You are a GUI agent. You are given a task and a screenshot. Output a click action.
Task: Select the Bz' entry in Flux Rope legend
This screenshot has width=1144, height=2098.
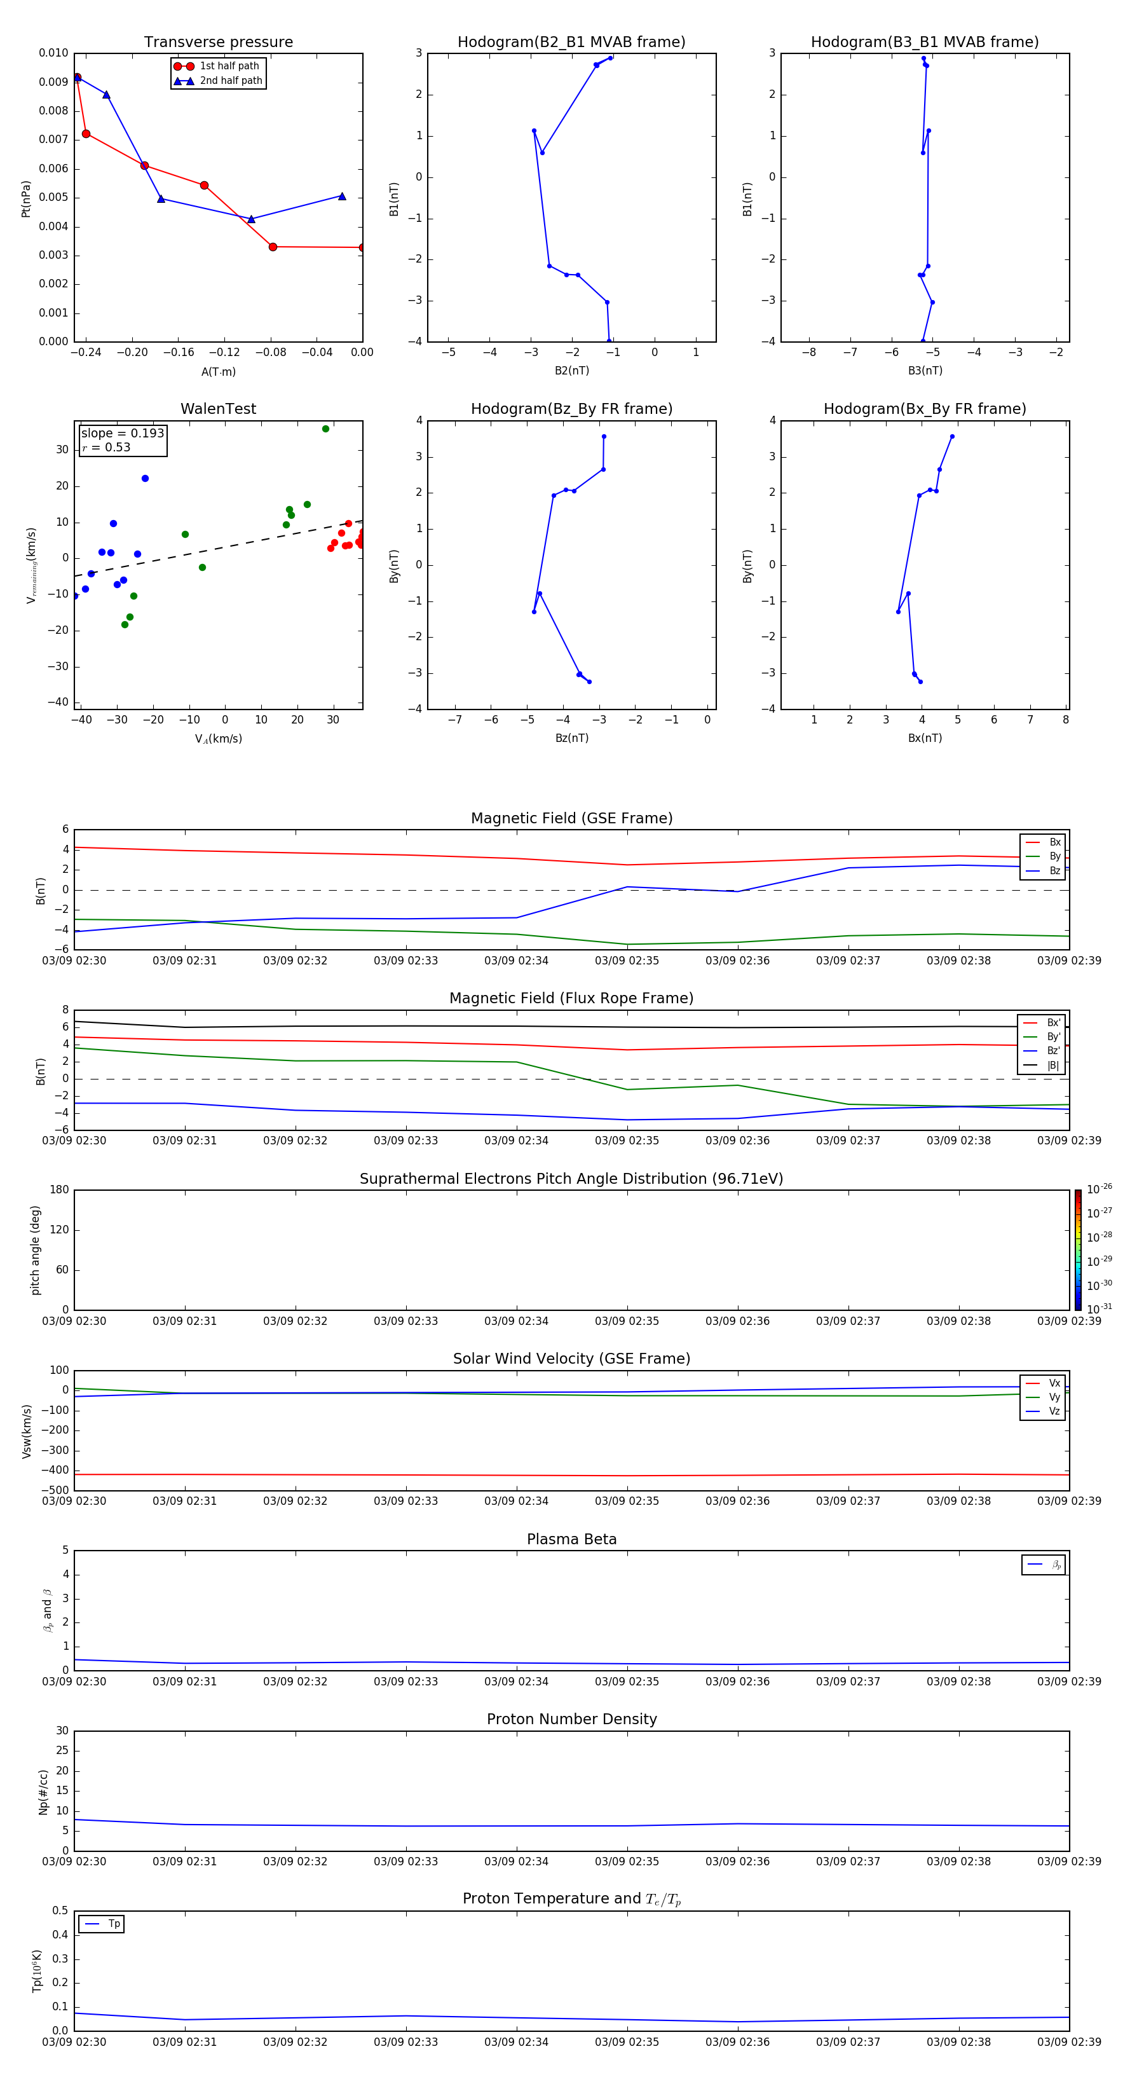click(x=1042, y=1052)
